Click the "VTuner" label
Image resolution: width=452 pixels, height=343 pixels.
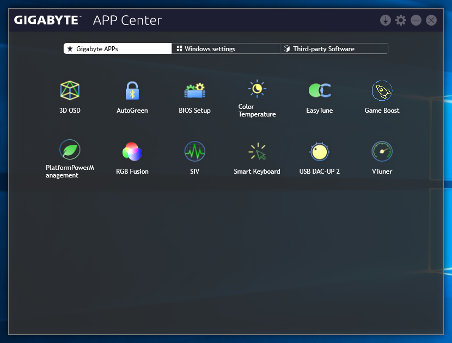coord(382,171)
